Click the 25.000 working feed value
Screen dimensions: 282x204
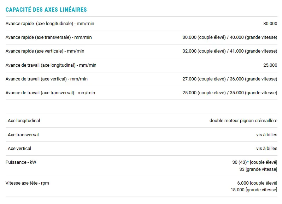pyautogui.click(x=270, y=65)
